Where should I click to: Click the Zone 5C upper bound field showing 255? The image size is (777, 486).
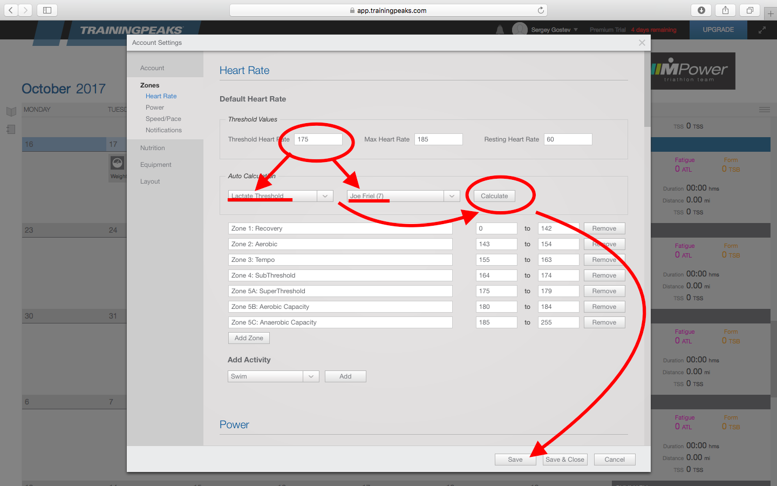[x=558, y=322]
